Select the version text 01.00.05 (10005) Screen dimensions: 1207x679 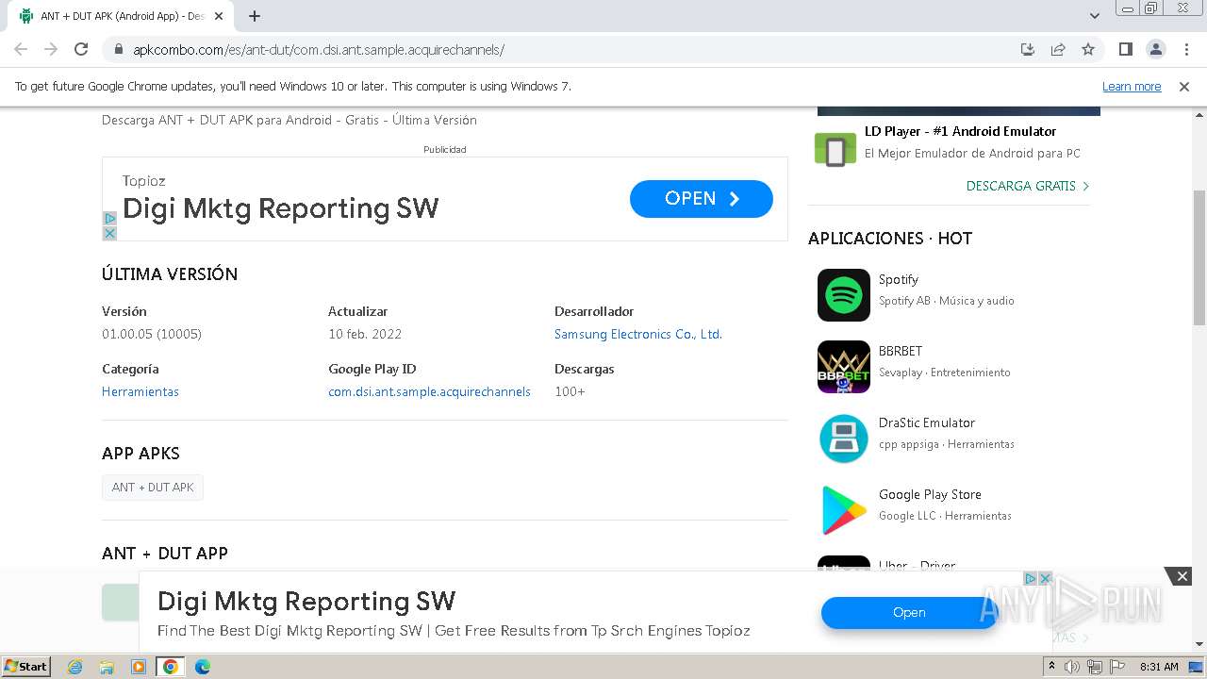point(152,334)
